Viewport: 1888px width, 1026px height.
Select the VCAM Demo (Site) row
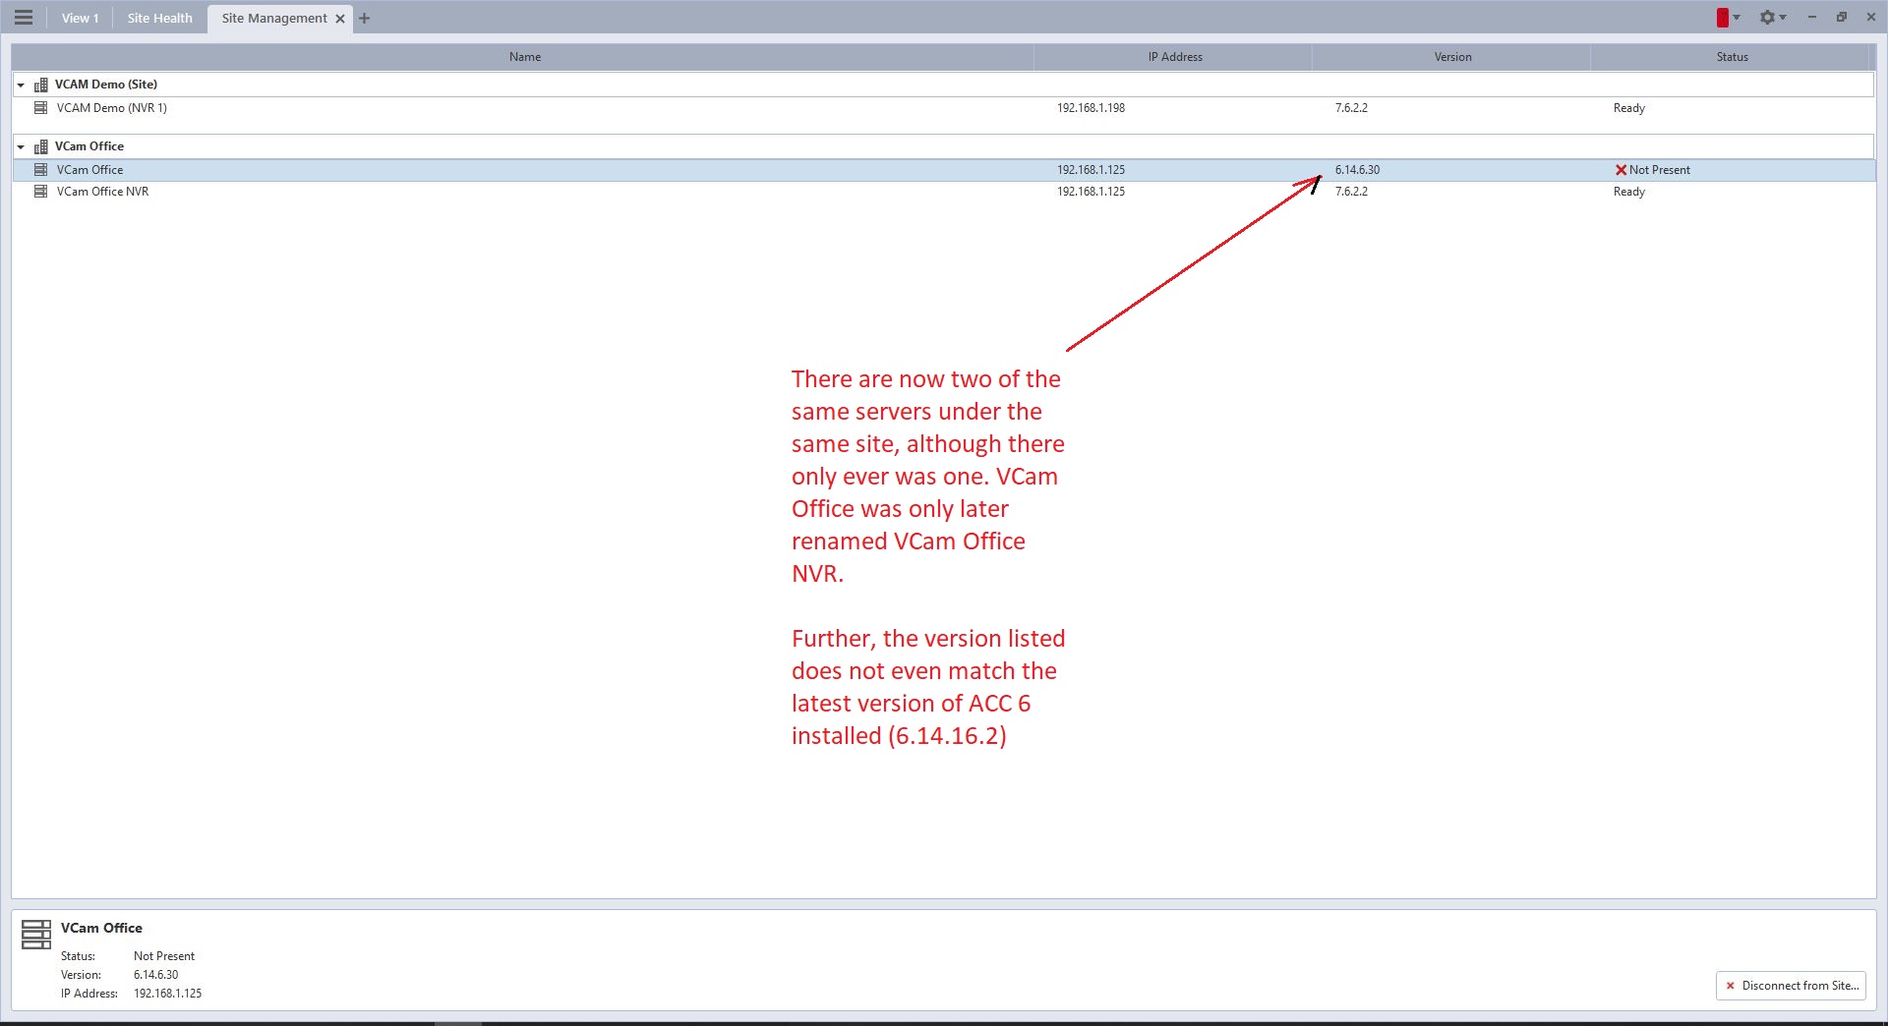pyautogui.click(x=944, y=85)
